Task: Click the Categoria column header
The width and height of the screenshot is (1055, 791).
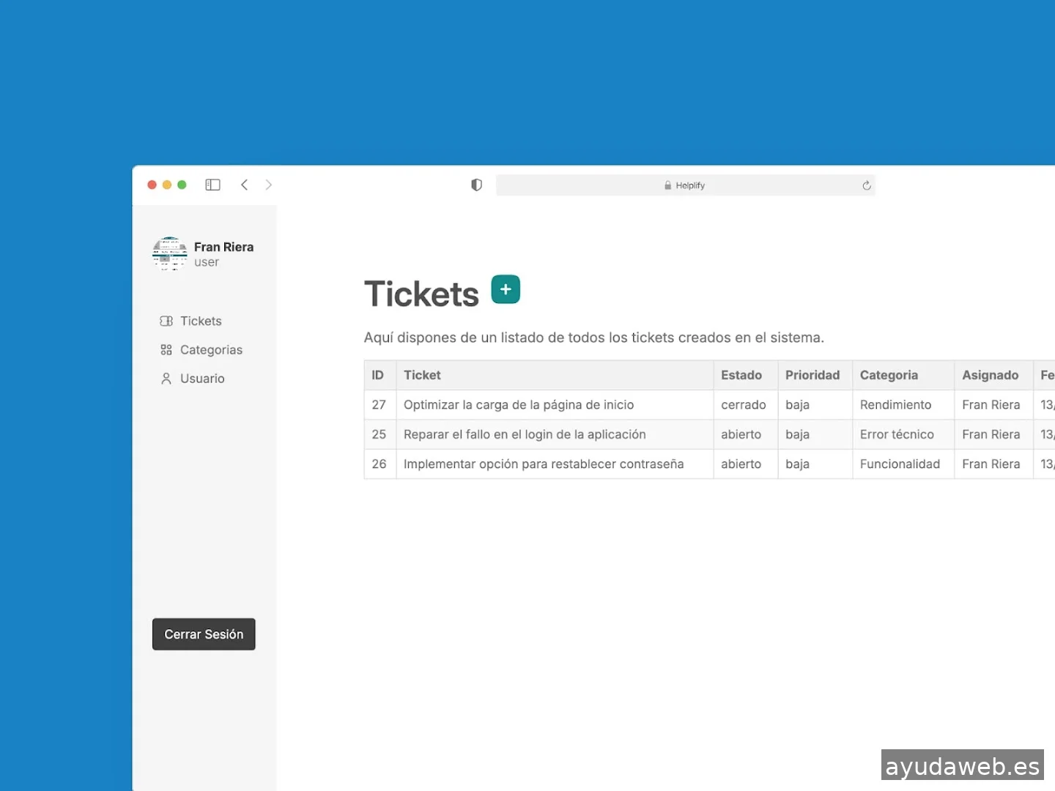Action: pyautogui.click(x=889, y=375)
